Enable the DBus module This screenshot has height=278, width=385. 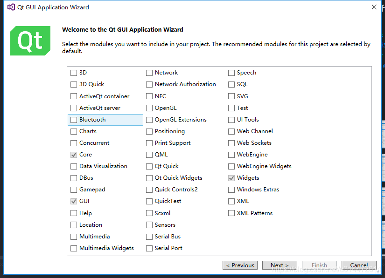click(x=74, y=178)
